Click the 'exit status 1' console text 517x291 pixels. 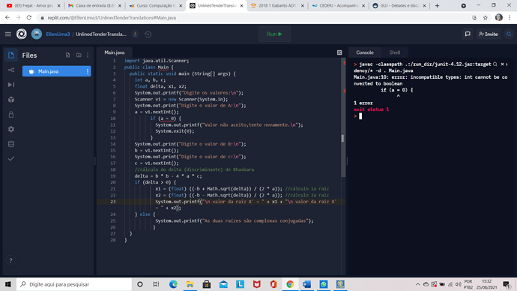point(371,109)
